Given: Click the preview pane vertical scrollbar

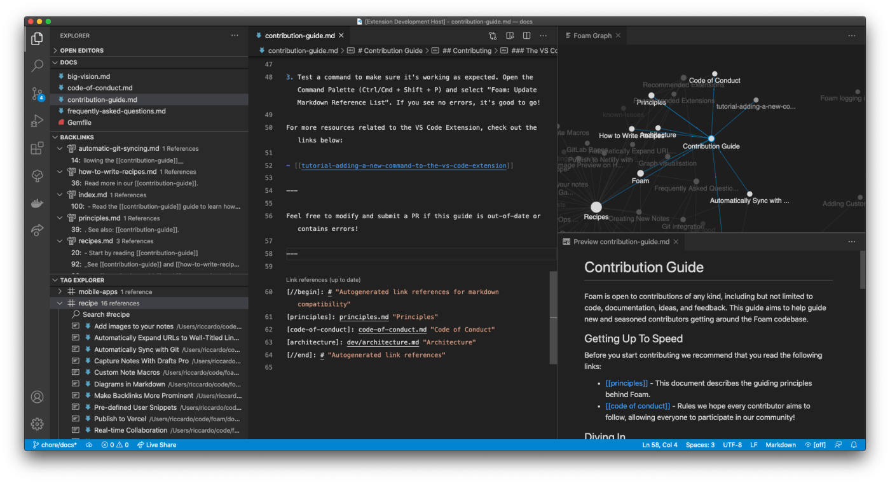Looking at the screenshot, I should (x=862, y=270).
